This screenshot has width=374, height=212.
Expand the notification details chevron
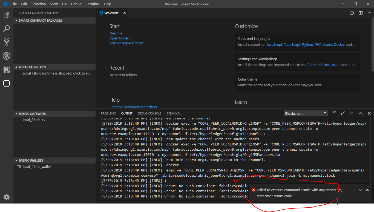point(361,190)
